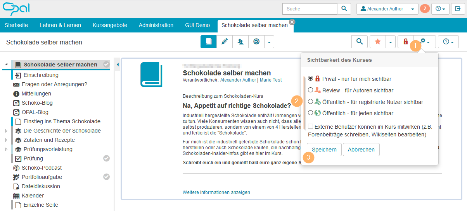The image size is (467, 211).
Task: Click the red lock visibility icon
Action: coord(405,42)
